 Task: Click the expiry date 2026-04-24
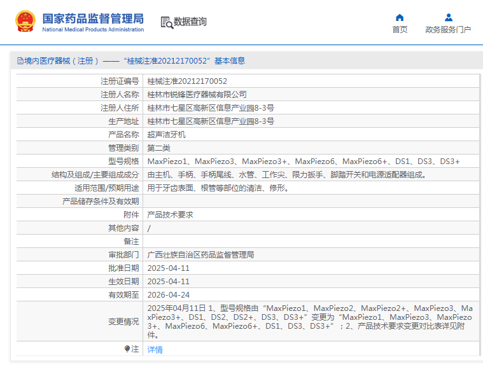(x=169, y=294)
